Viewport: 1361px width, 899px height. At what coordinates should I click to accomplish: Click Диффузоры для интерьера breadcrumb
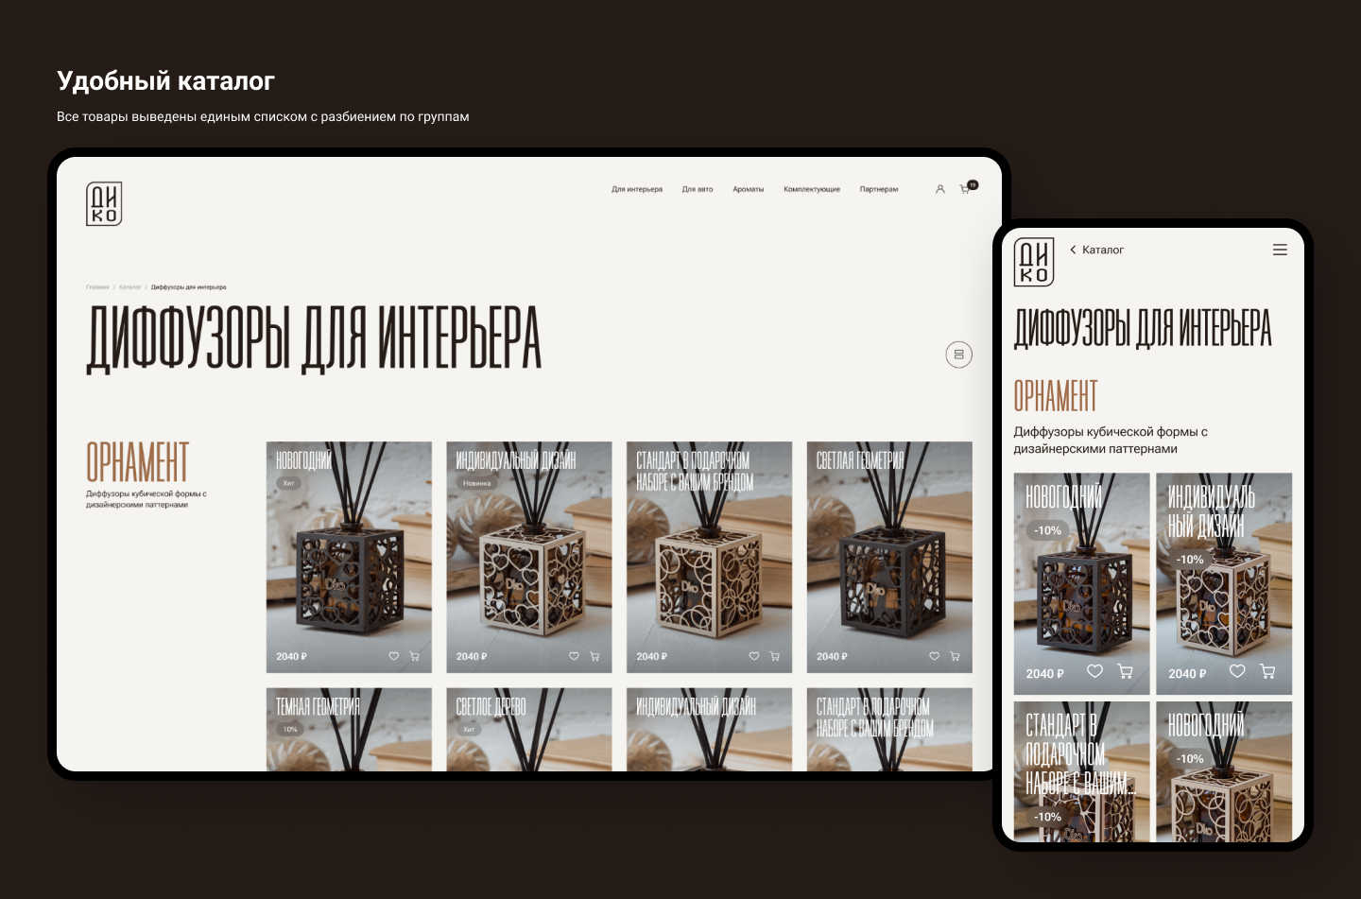(189, 287)
